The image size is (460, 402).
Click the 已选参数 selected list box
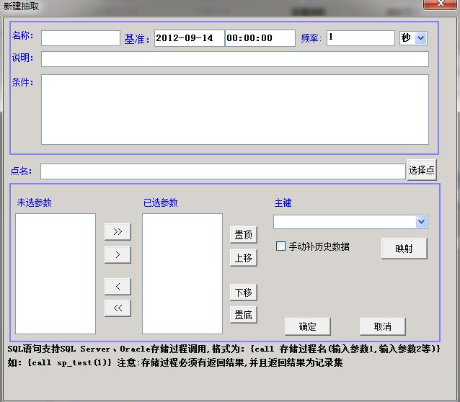tap(182, 274)
